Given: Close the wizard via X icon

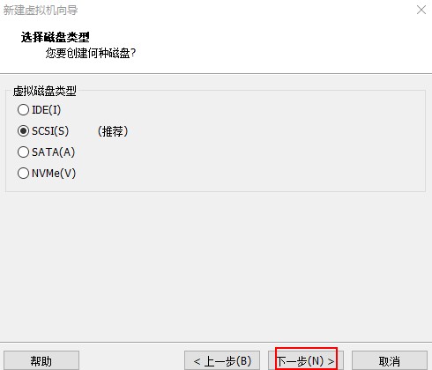Looking at the screenshot, I should tap(421, 10).
